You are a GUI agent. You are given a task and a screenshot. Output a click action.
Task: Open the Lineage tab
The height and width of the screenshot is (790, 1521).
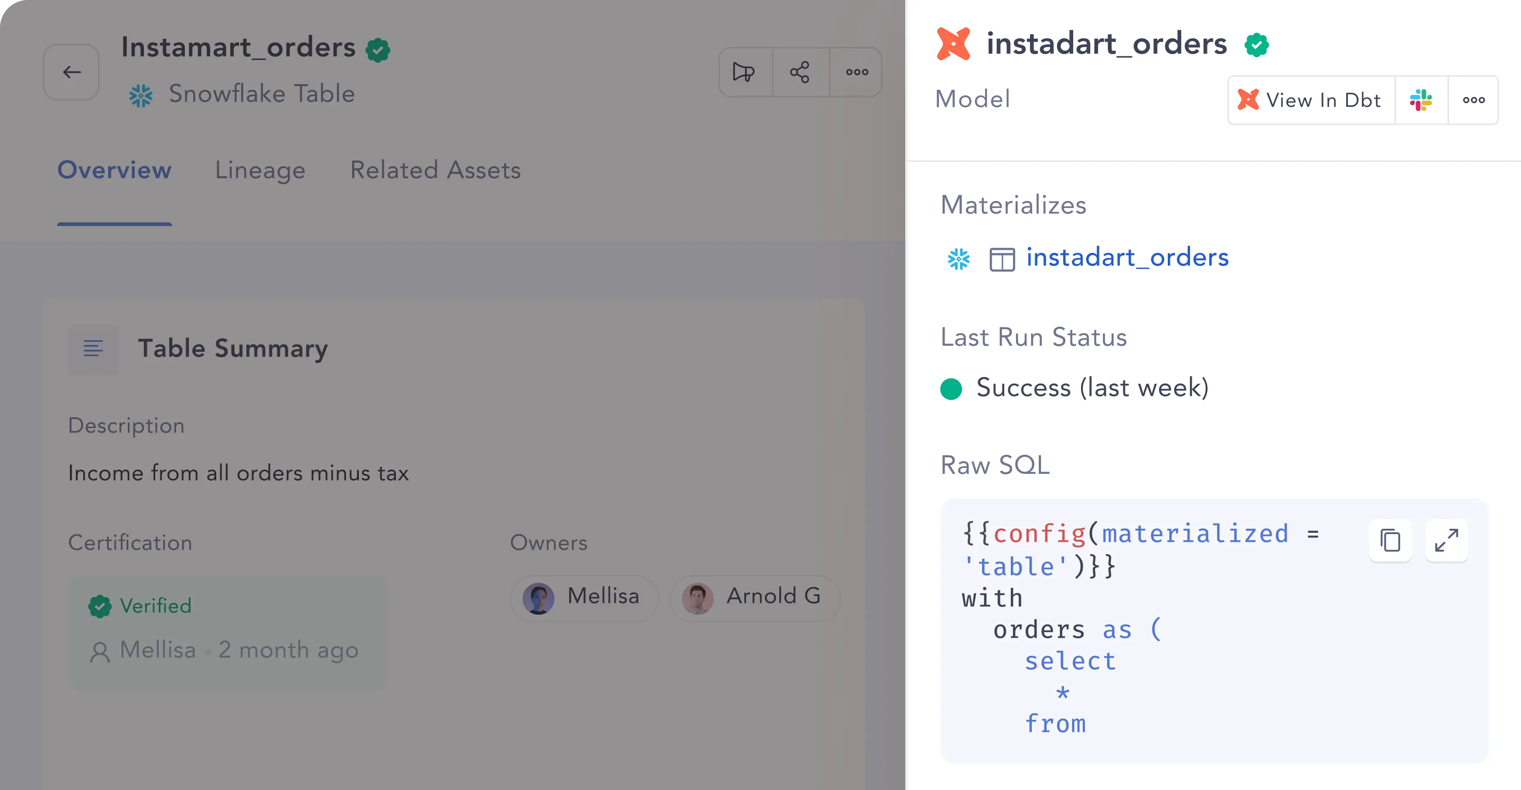point(260,170)
